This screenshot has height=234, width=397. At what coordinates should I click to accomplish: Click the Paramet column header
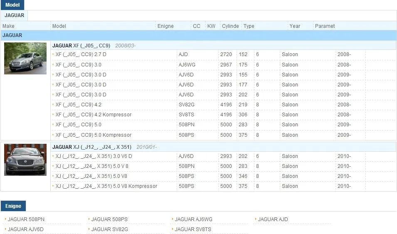click(x=325, y=26)
